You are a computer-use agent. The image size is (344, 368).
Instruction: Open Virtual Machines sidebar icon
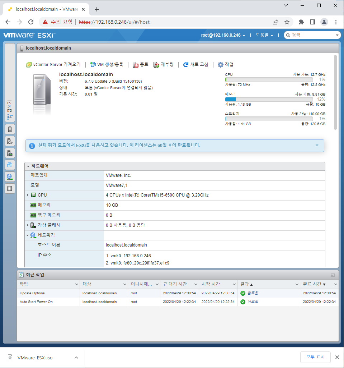tap(10, 165)
